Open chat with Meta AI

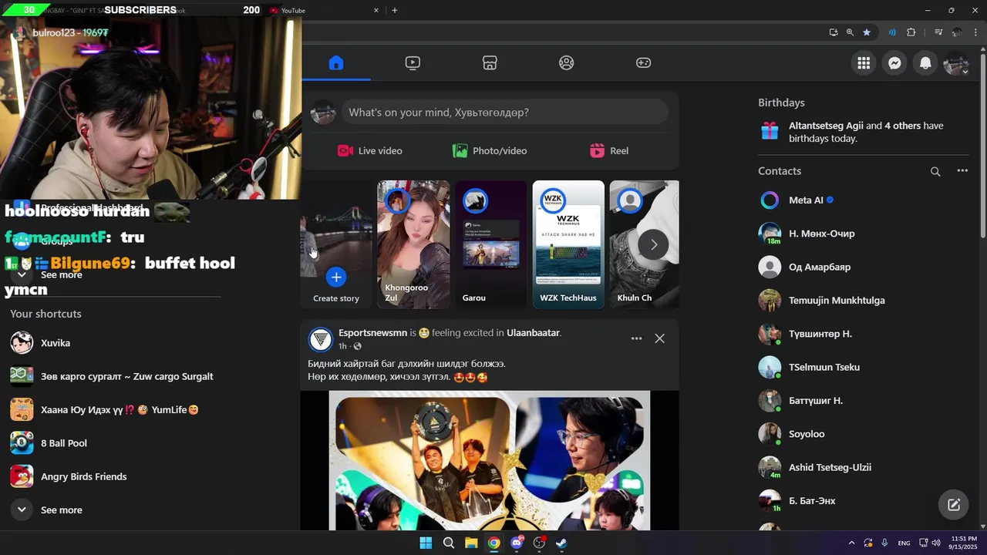click(x=864, y=200)
